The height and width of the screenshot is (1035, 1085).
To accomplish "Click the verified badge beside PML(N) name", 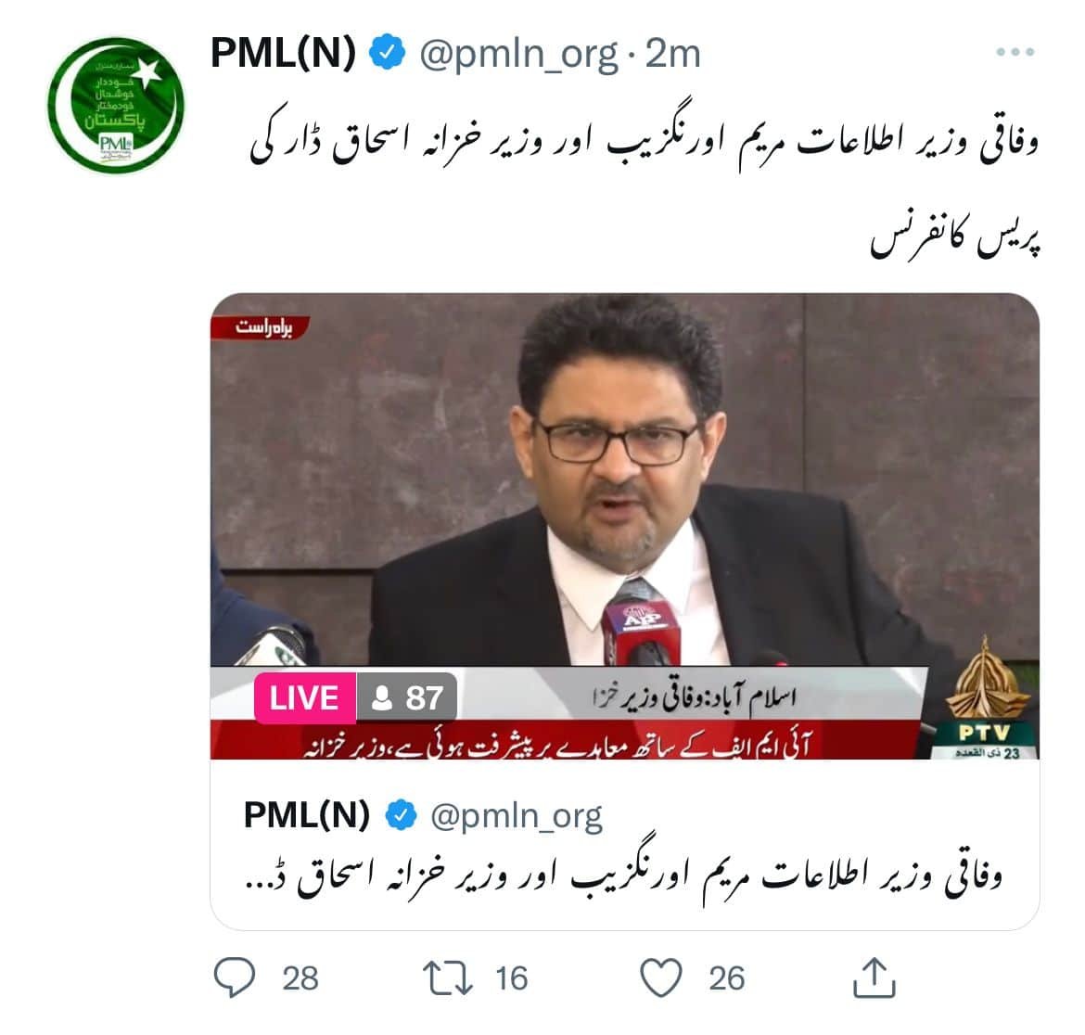I will (387, 53).
